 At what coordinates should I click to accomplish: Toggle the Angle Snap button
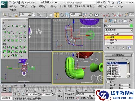(x=108, y=15)
